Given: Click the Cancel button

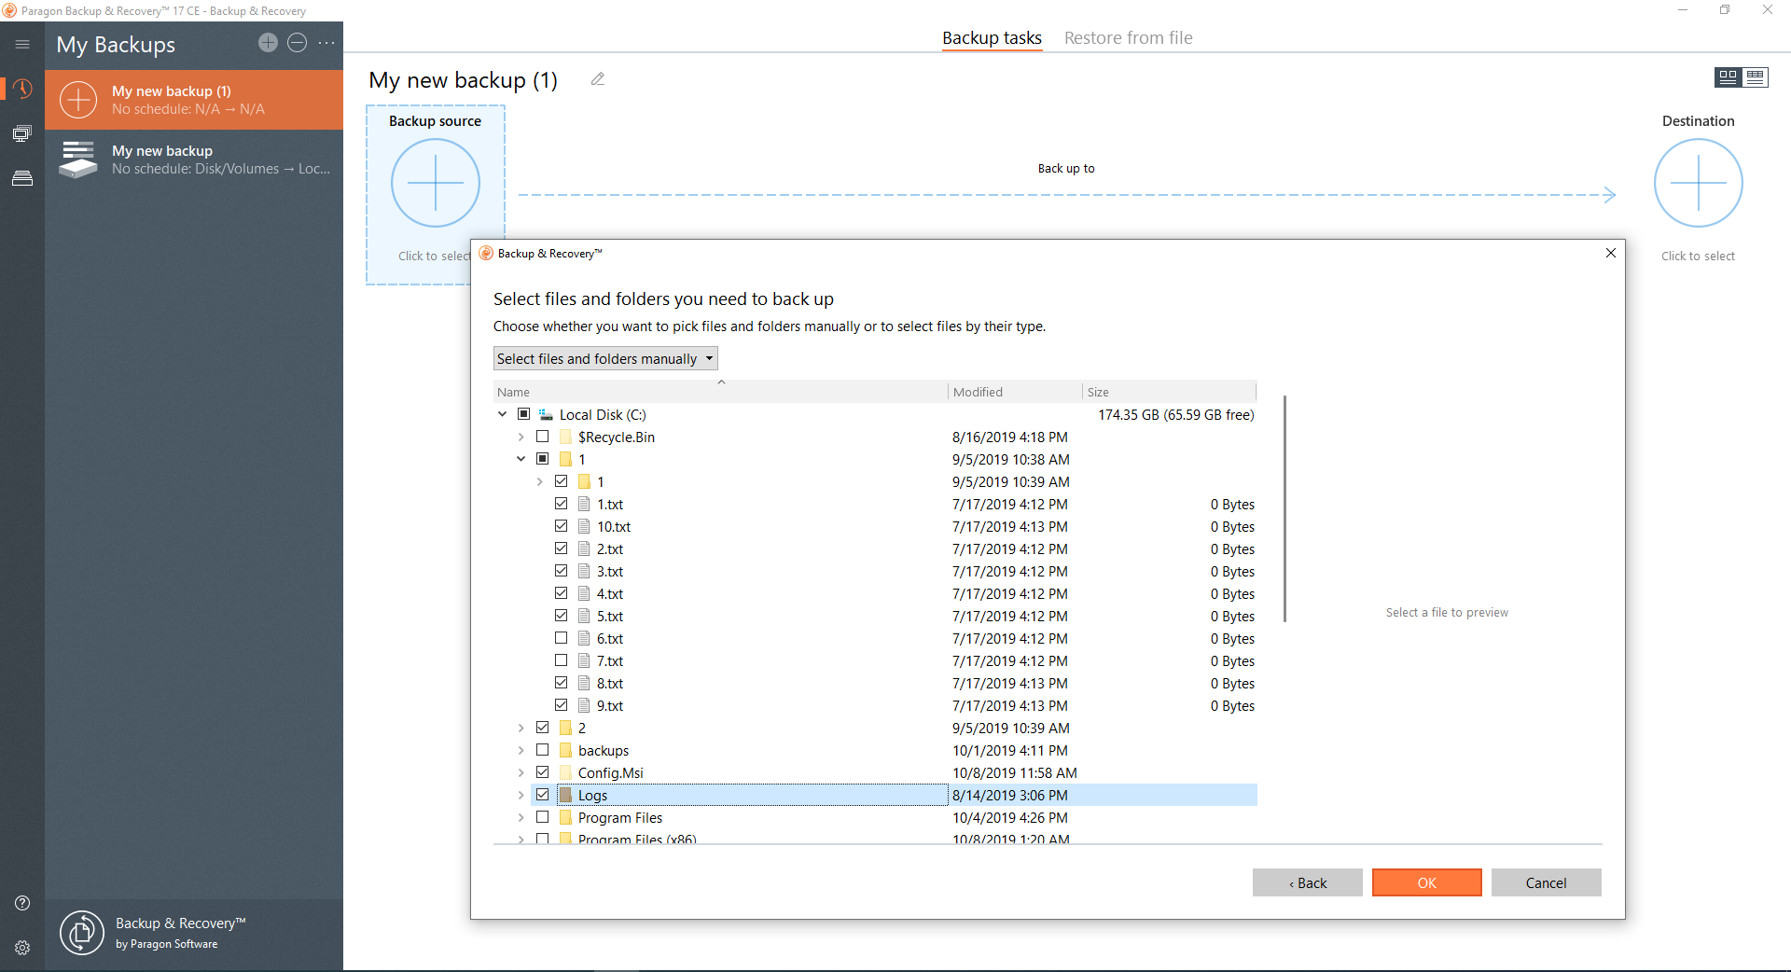Looking at the screenshot, I should pyautogui.click(x=1546, y=882).
